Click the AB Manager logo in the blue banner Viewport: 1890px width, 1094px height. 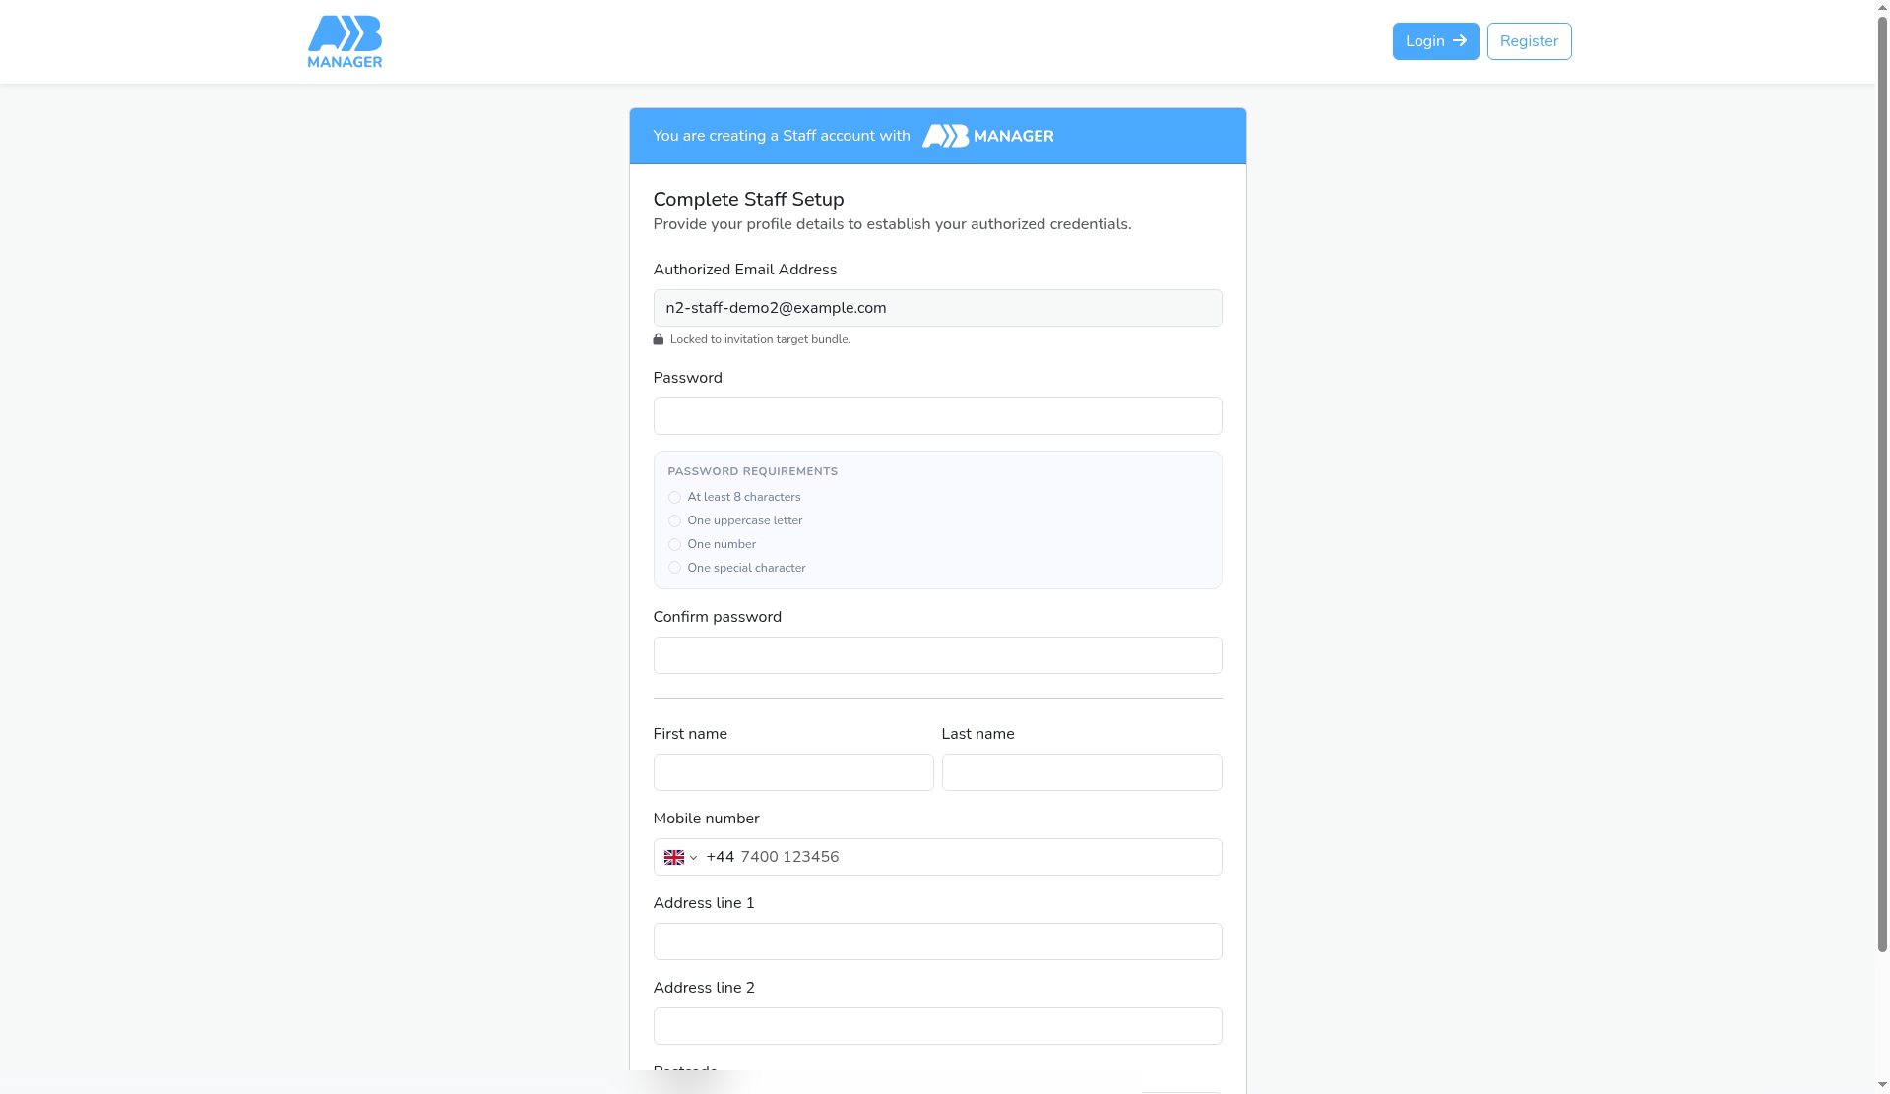[x=987, y=136]
